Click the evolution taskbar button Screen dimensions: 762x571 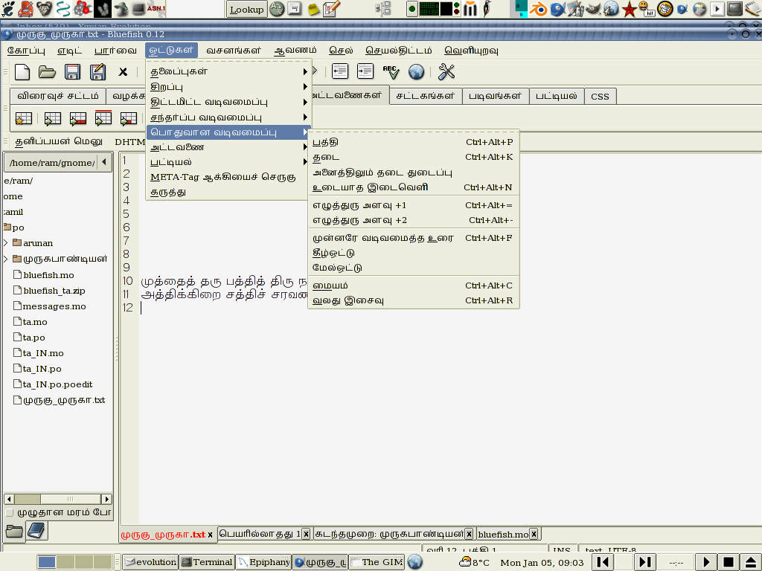point(150,562)
